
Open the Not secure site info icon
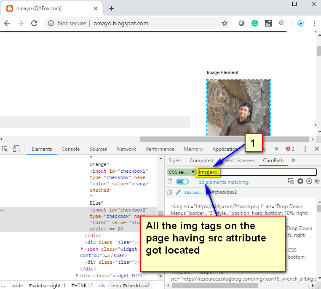coord(51,23)
